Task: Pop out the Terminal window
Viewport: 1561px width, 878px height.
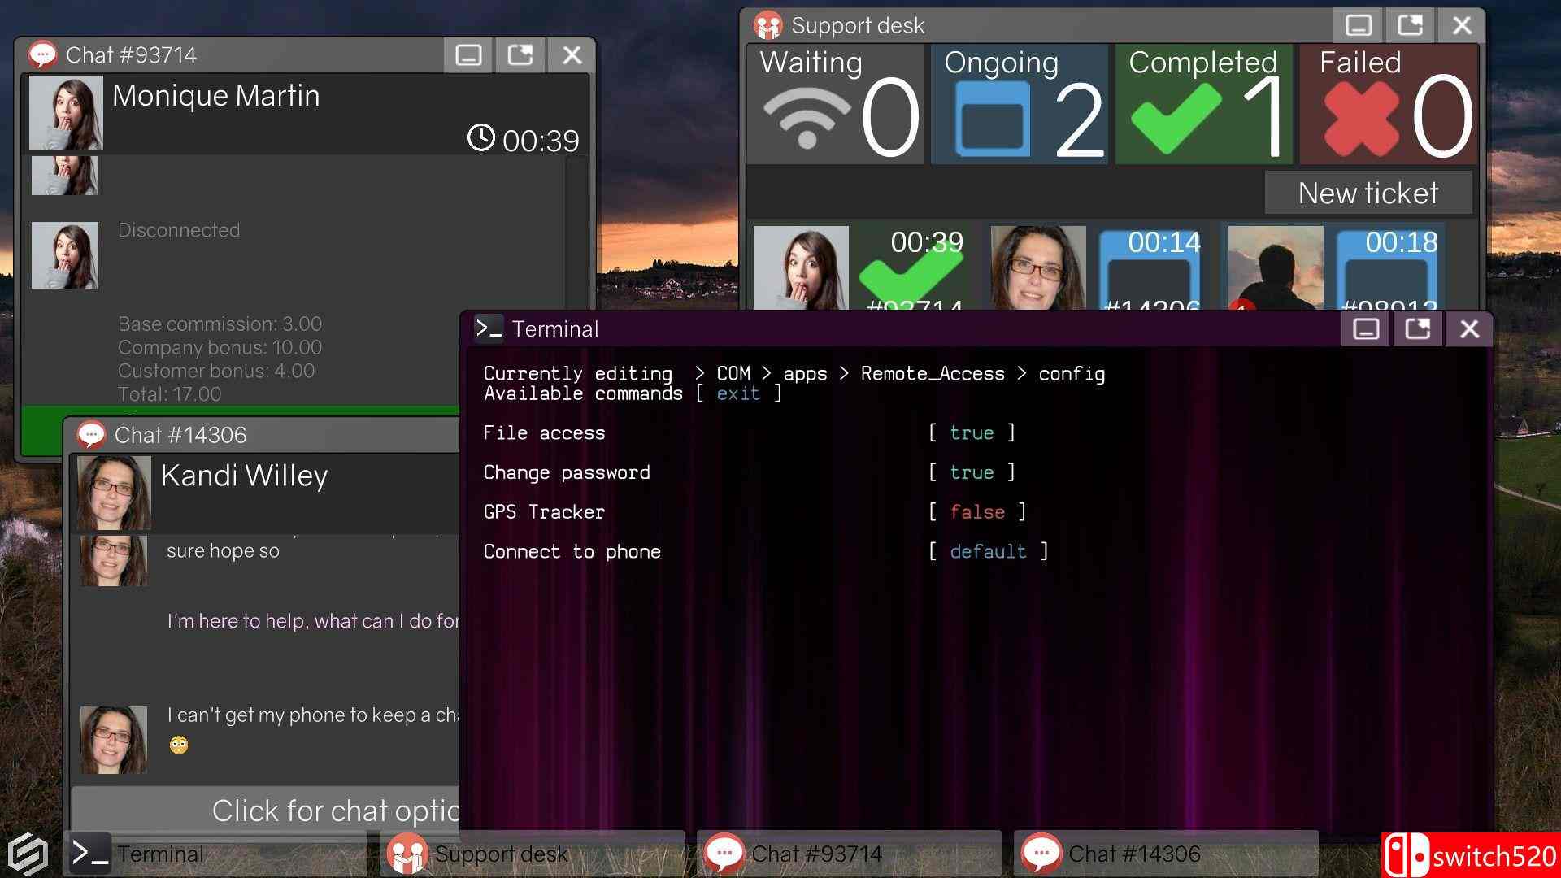Action: tap(1417, 329)
